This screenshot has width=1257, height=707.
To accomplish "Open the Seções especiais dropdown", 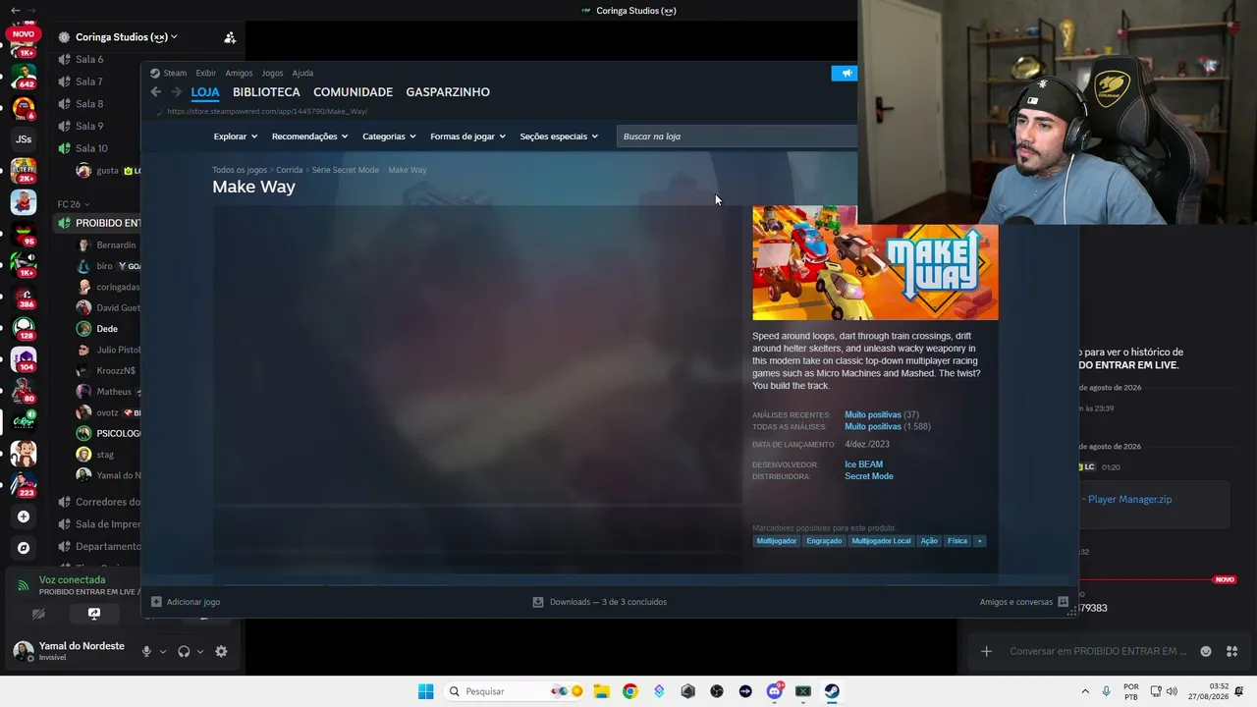I will click(559, 136).
